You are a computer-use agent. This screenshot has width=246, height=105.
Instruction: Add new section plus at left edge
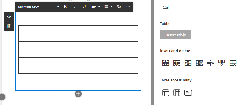point(2,97)
